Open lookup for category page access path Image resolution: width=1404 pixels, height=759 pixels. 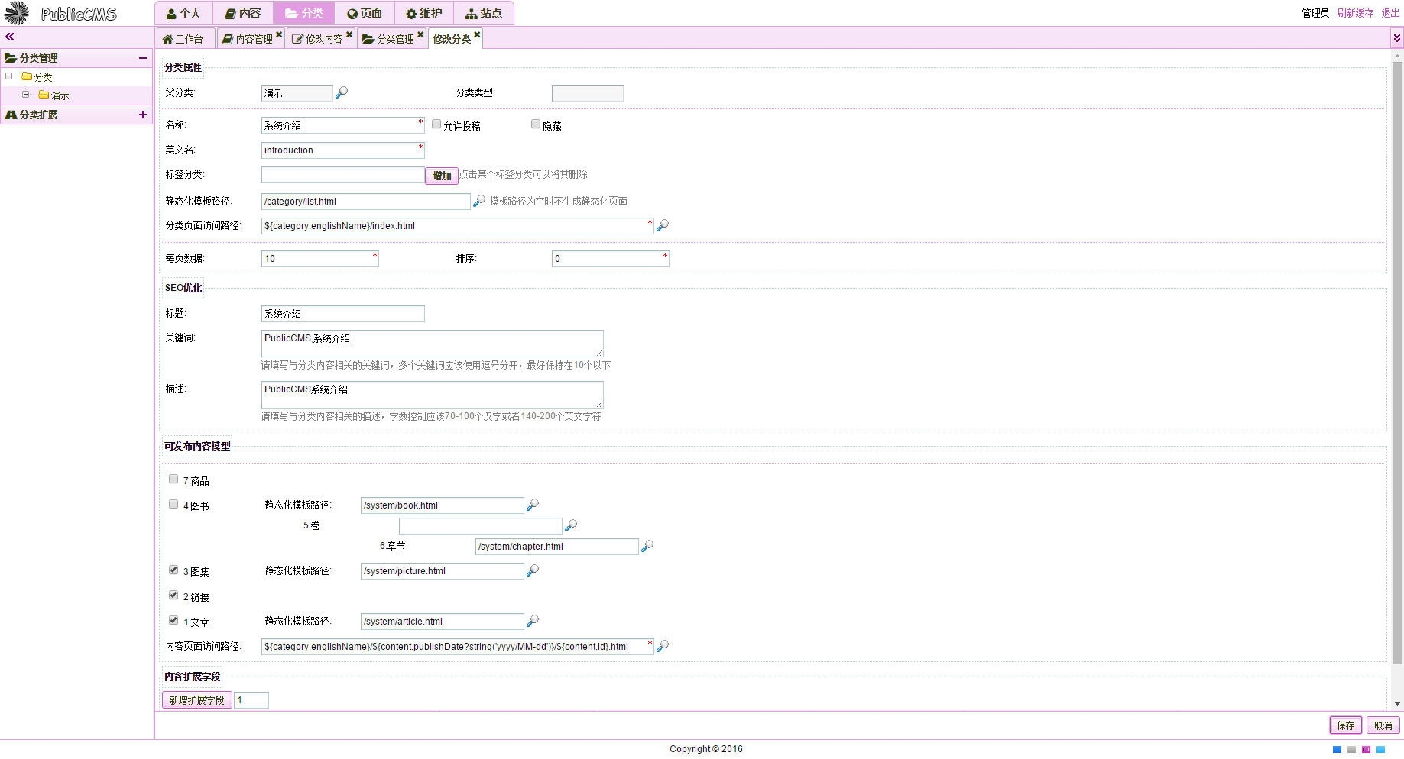pyautogui.click(x=663, y=225)
